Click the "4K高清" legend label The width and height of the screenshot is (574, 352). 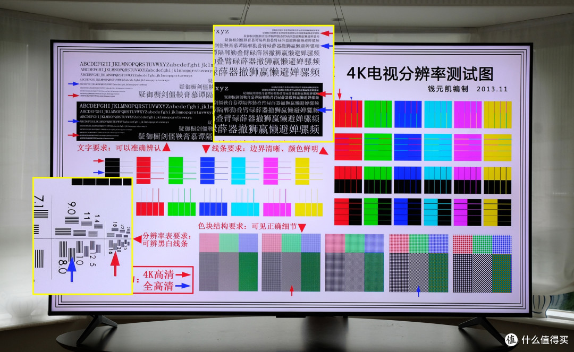click(158, 274)
